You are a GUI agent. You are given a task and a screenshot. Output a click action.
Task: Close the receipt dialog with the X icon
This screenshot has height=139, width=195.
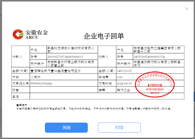coord(187,9)
